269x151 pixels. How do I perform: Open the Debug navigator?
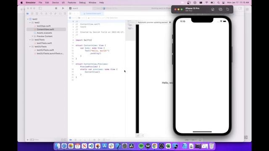[x=55, y=13]
